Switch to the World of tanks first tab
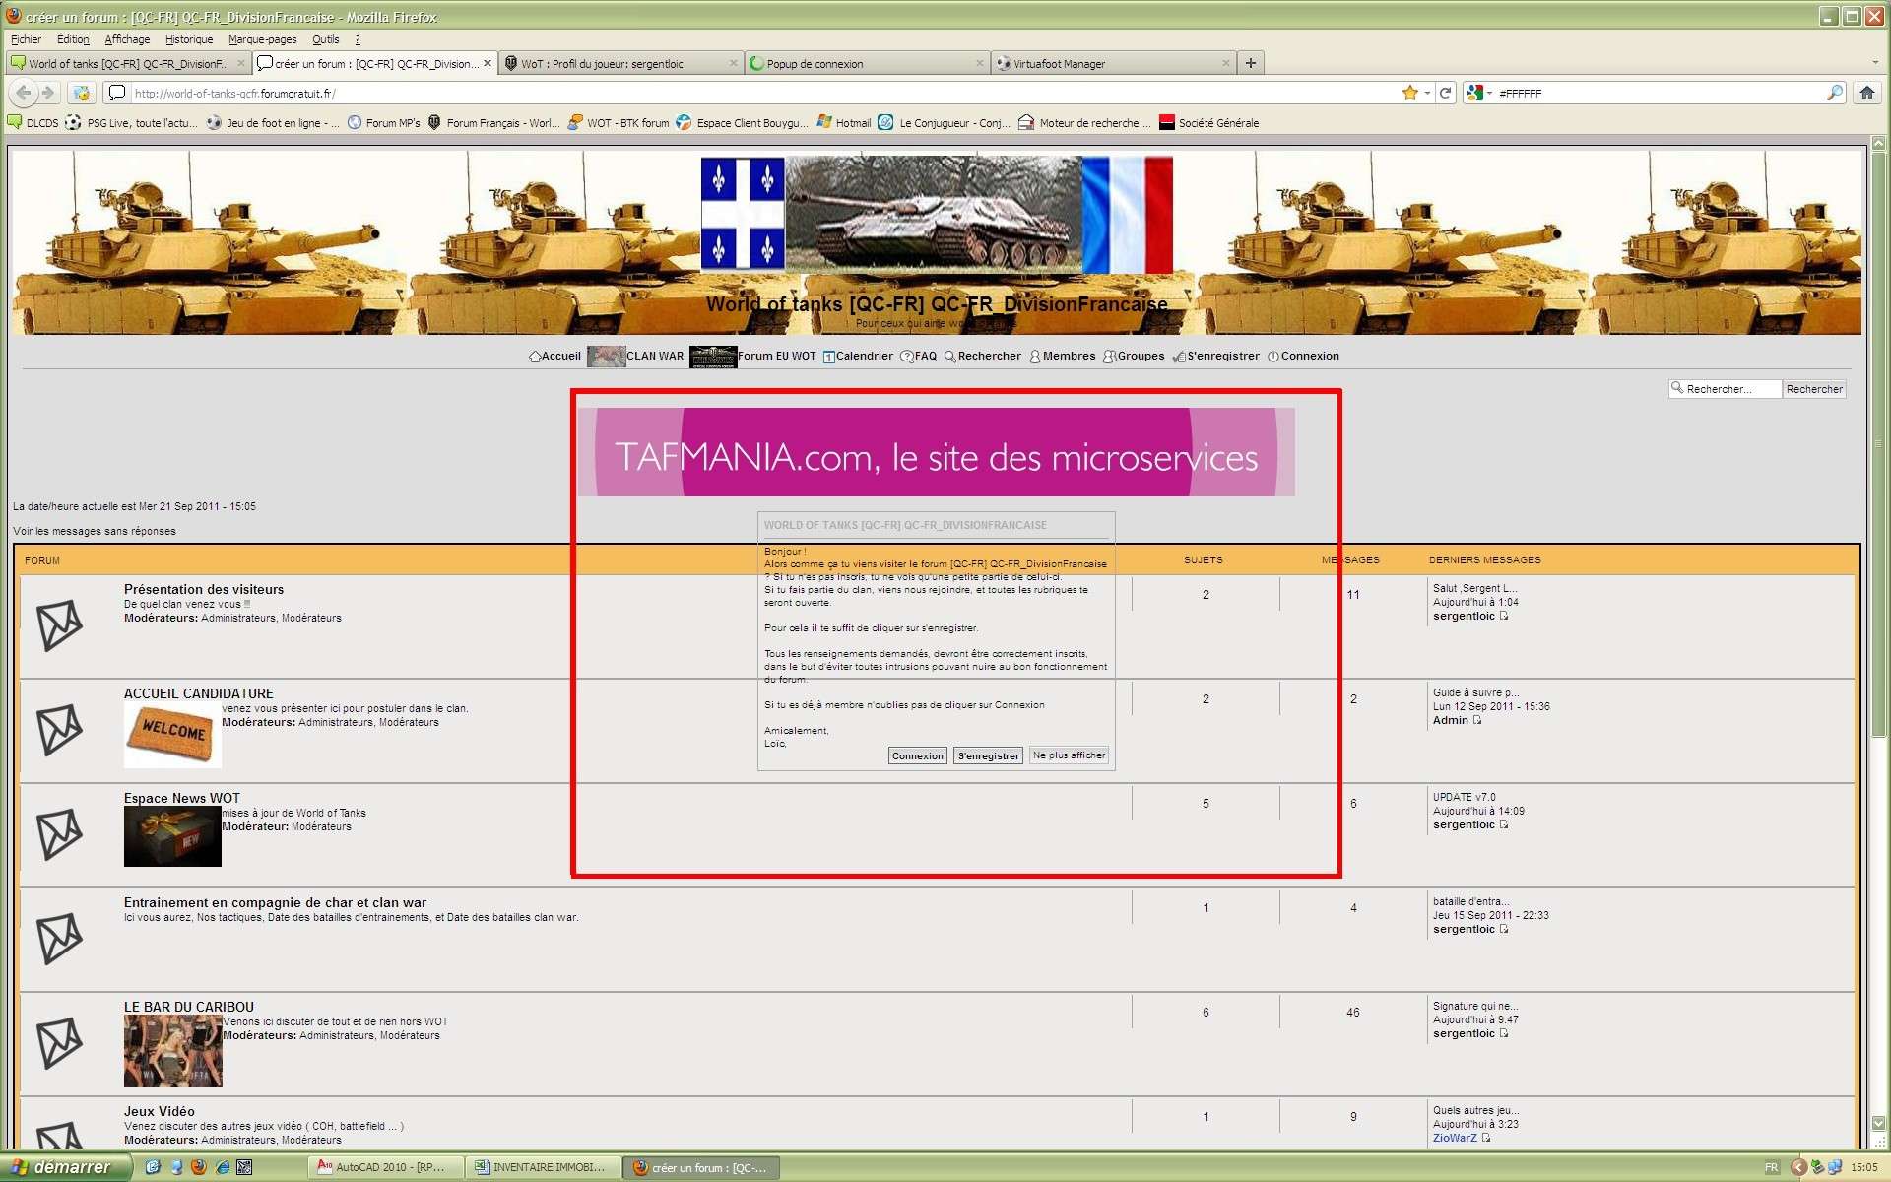Image resolution: width=1891 pixels, height=1182 pixels. pos(127,63)
